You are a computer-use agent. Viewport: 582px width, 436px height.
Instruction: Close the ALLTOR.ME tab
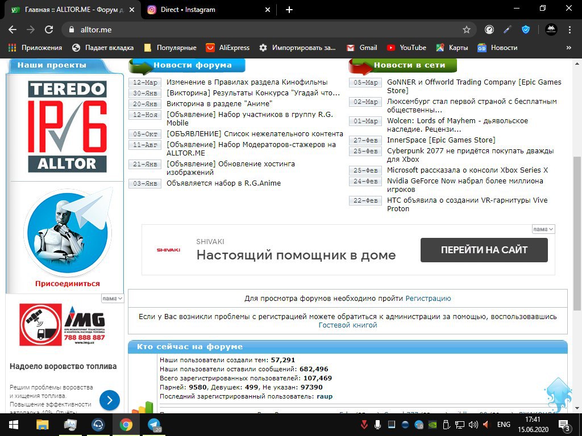[132, 10]
